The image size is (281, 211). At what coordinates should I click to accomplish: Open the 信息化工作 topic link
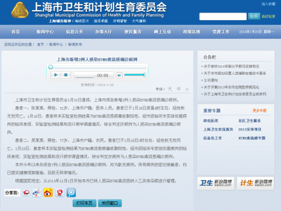point(212,138)
